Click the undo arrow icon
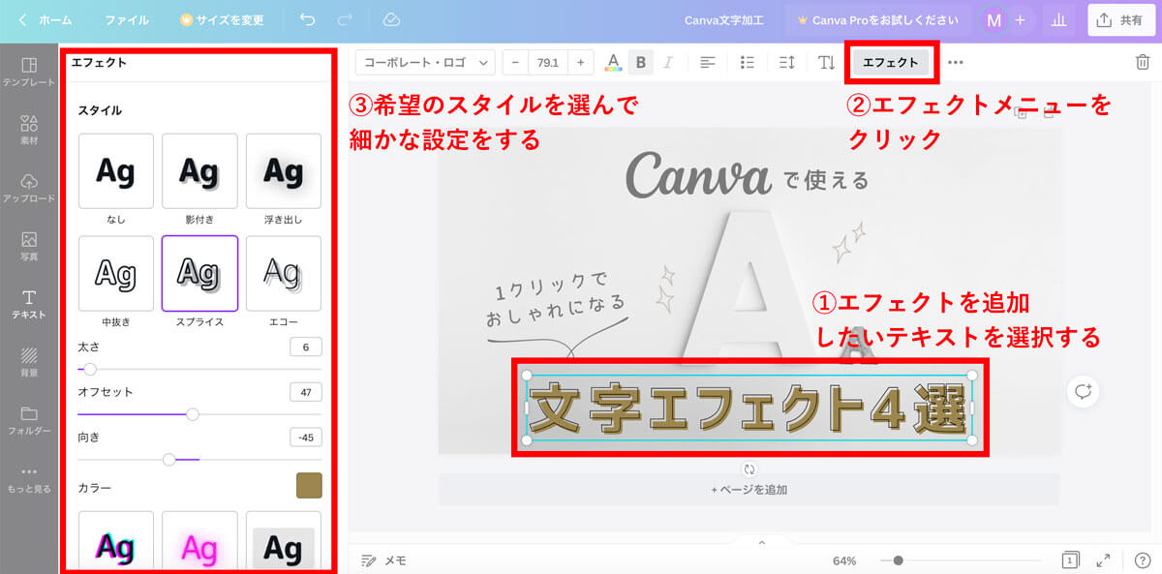Screen dimensions: 1162x574 307,19
